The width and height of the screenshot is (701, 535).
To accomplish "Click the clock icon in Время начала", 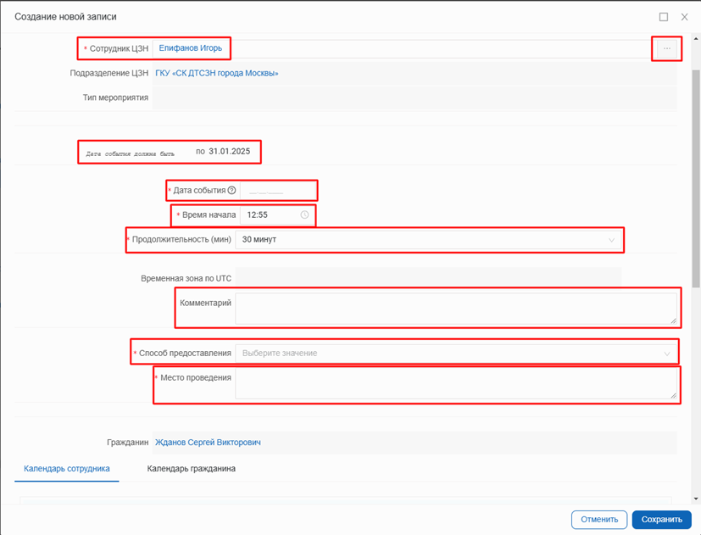I will [304, 215].
